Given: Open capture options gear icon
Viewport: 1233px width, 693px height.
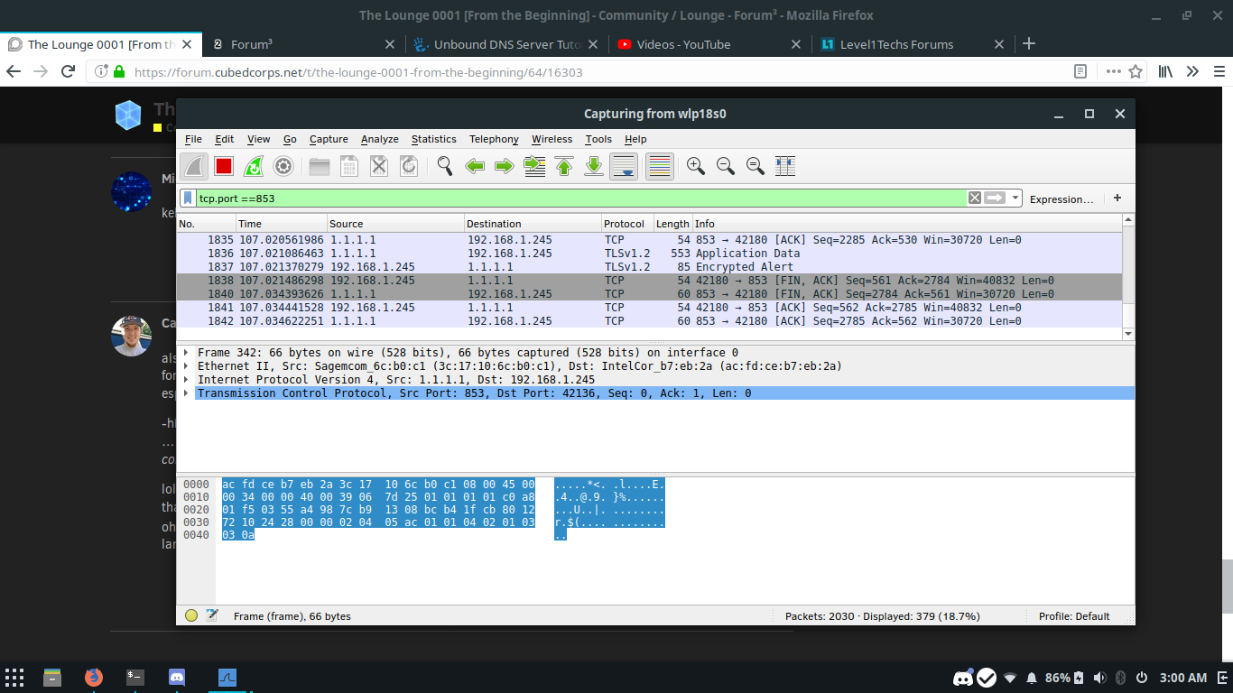Looking at the screenshot, I should pyautogui.click(x=283, y=166).
